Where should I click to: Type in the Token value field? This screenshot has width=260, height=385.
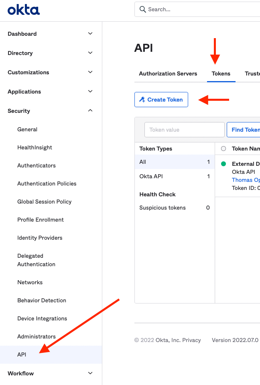click(184, 130)
